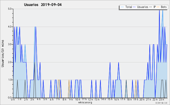Screen dimensions: 170x105
Task: Click the chart title 'Usuarios 2019-09-04'
Action: click(x=43, y=5)
